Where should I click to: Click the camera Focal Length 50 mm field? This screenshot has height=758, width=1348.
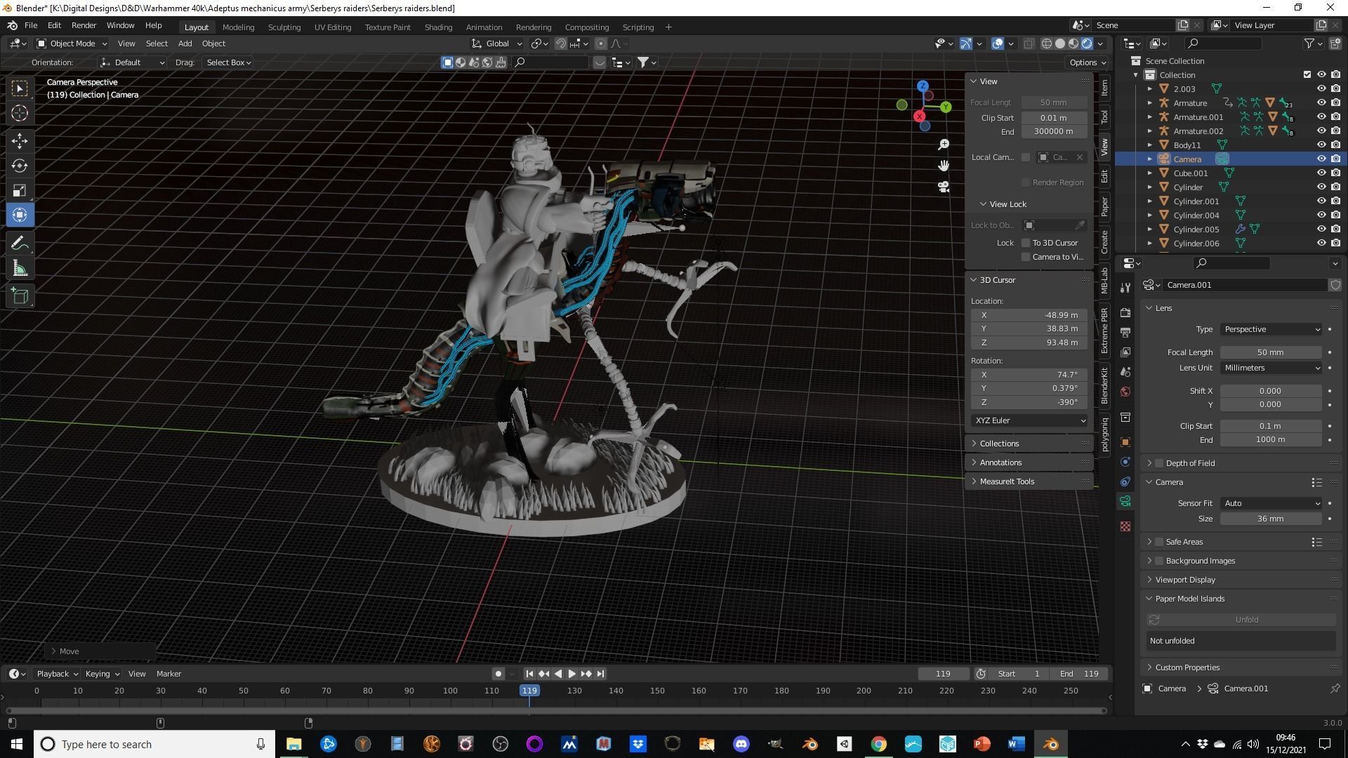pos(1271,352)
